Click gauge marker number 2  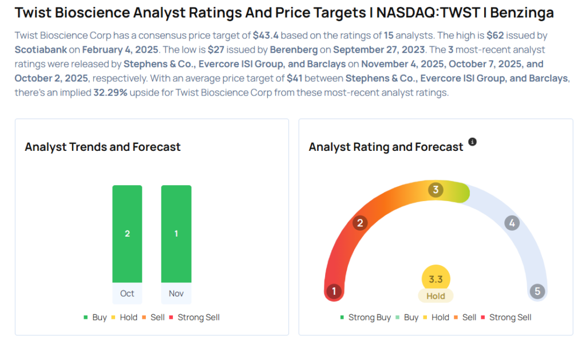coord(360,223)
